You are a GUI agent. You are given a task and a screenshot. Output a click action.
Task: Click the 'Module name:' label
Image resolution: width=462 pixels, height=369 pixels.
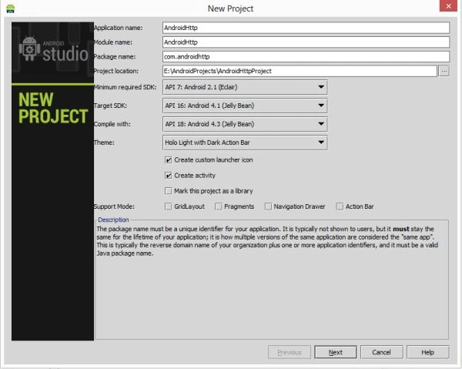113,42
